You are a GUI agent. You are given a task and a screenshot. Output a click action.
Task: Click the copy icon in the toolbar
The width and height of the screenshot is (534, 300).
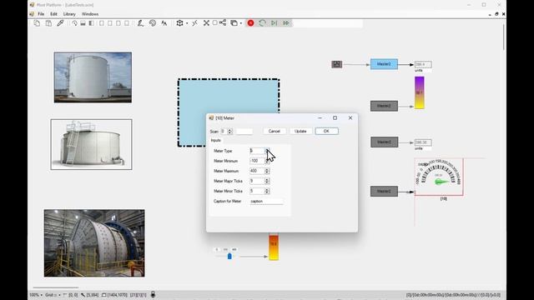(x=37, y=23)
